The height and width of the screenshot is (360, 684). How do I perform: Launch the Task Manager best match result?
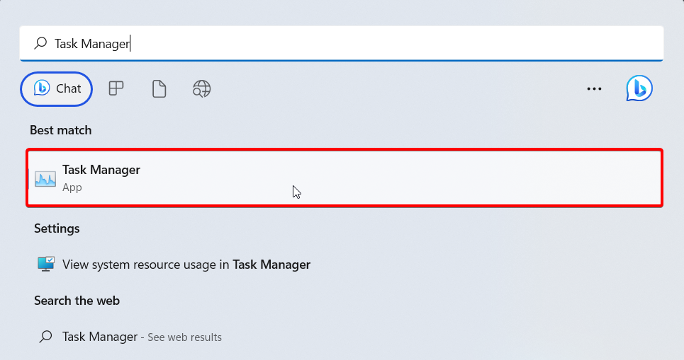344,178
